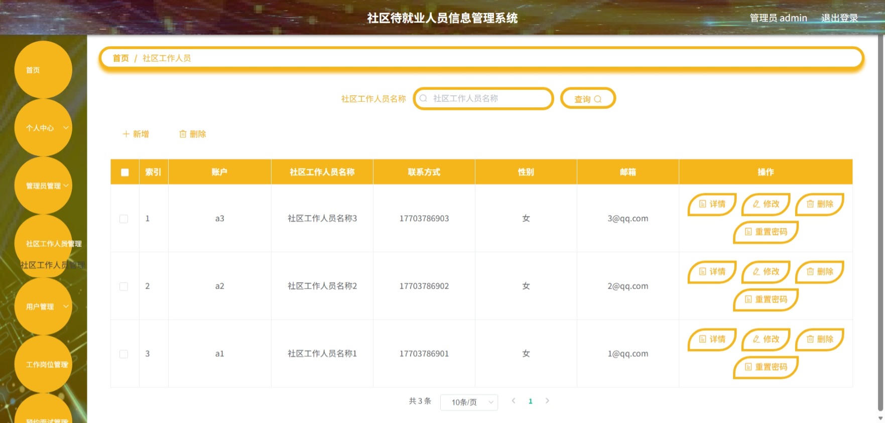
Task: Click the email 1@qq.com
Action: click(628, 354)
